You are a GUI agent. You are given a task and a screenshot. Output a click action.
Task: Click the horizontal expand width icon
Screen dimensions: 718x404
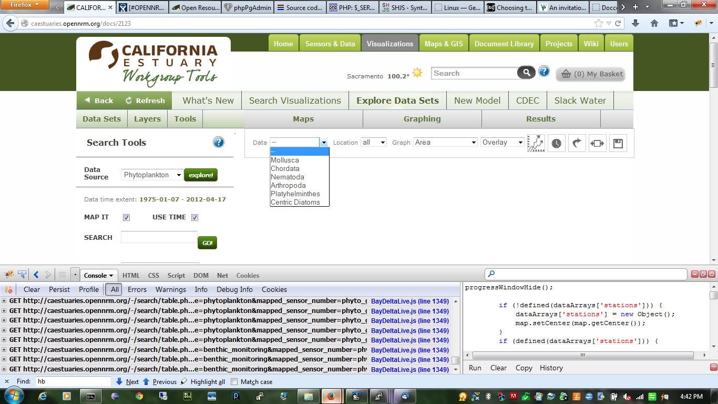point(597,143)
